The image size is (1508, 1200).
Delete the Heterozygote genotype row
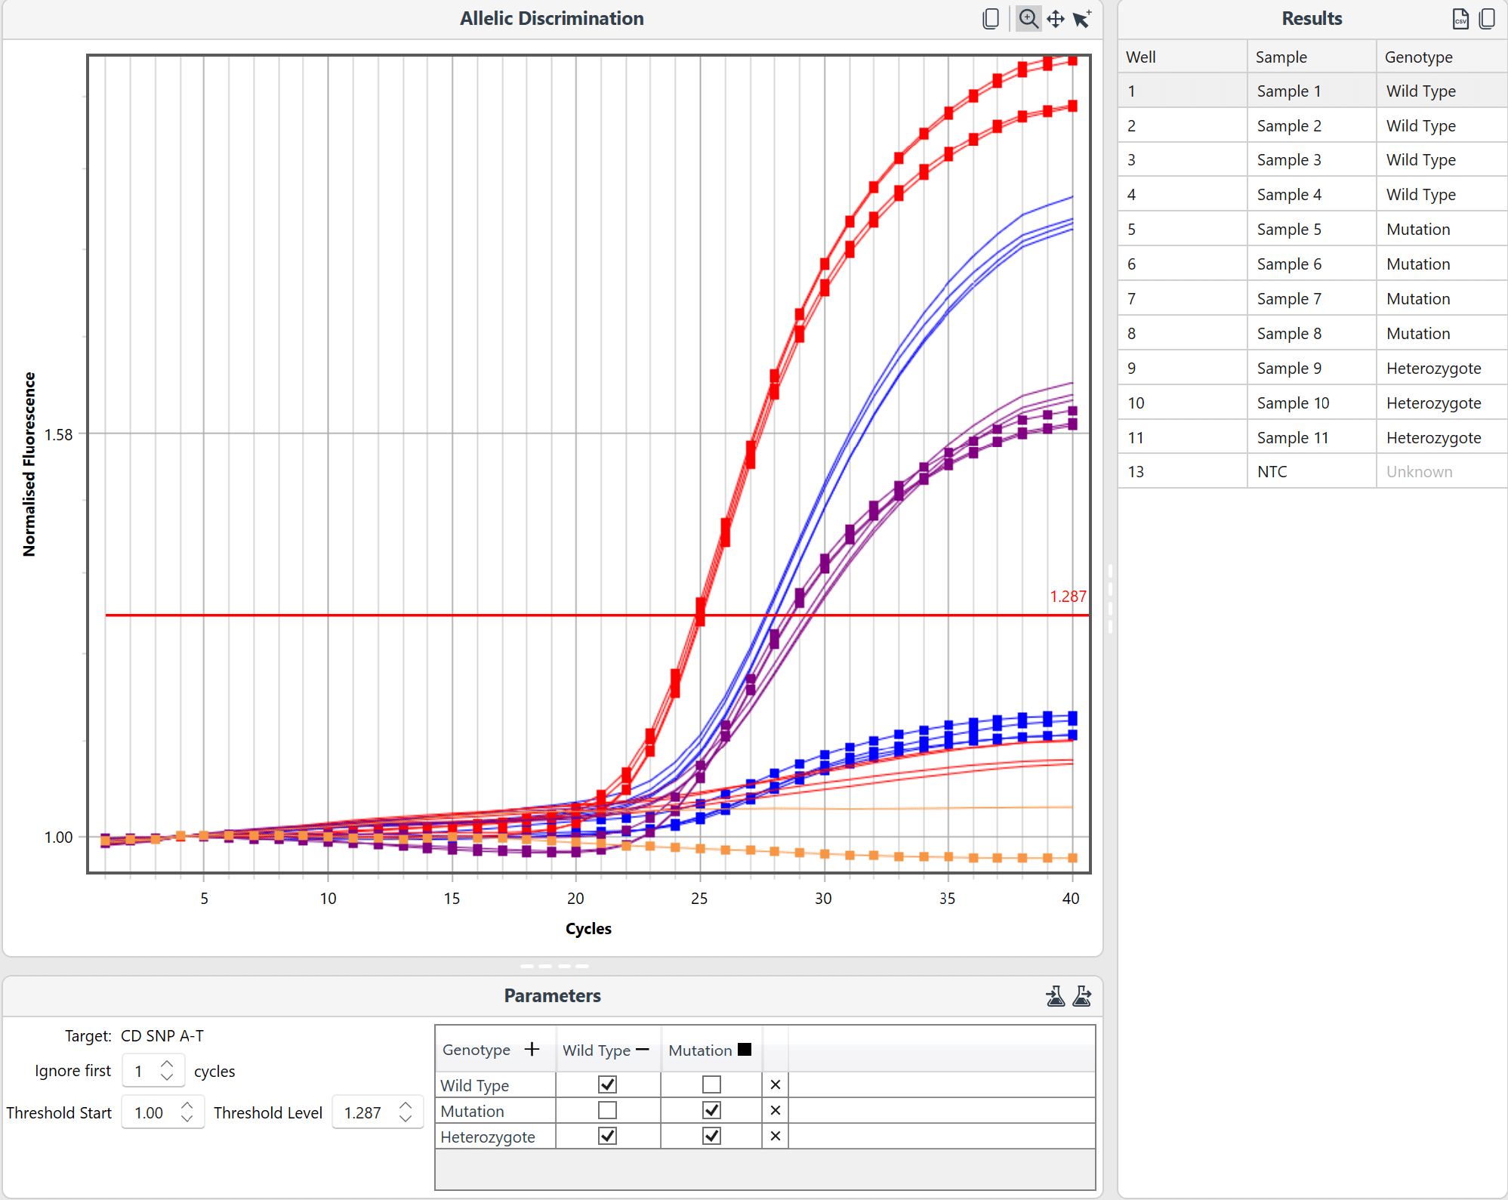(775, 1136)
